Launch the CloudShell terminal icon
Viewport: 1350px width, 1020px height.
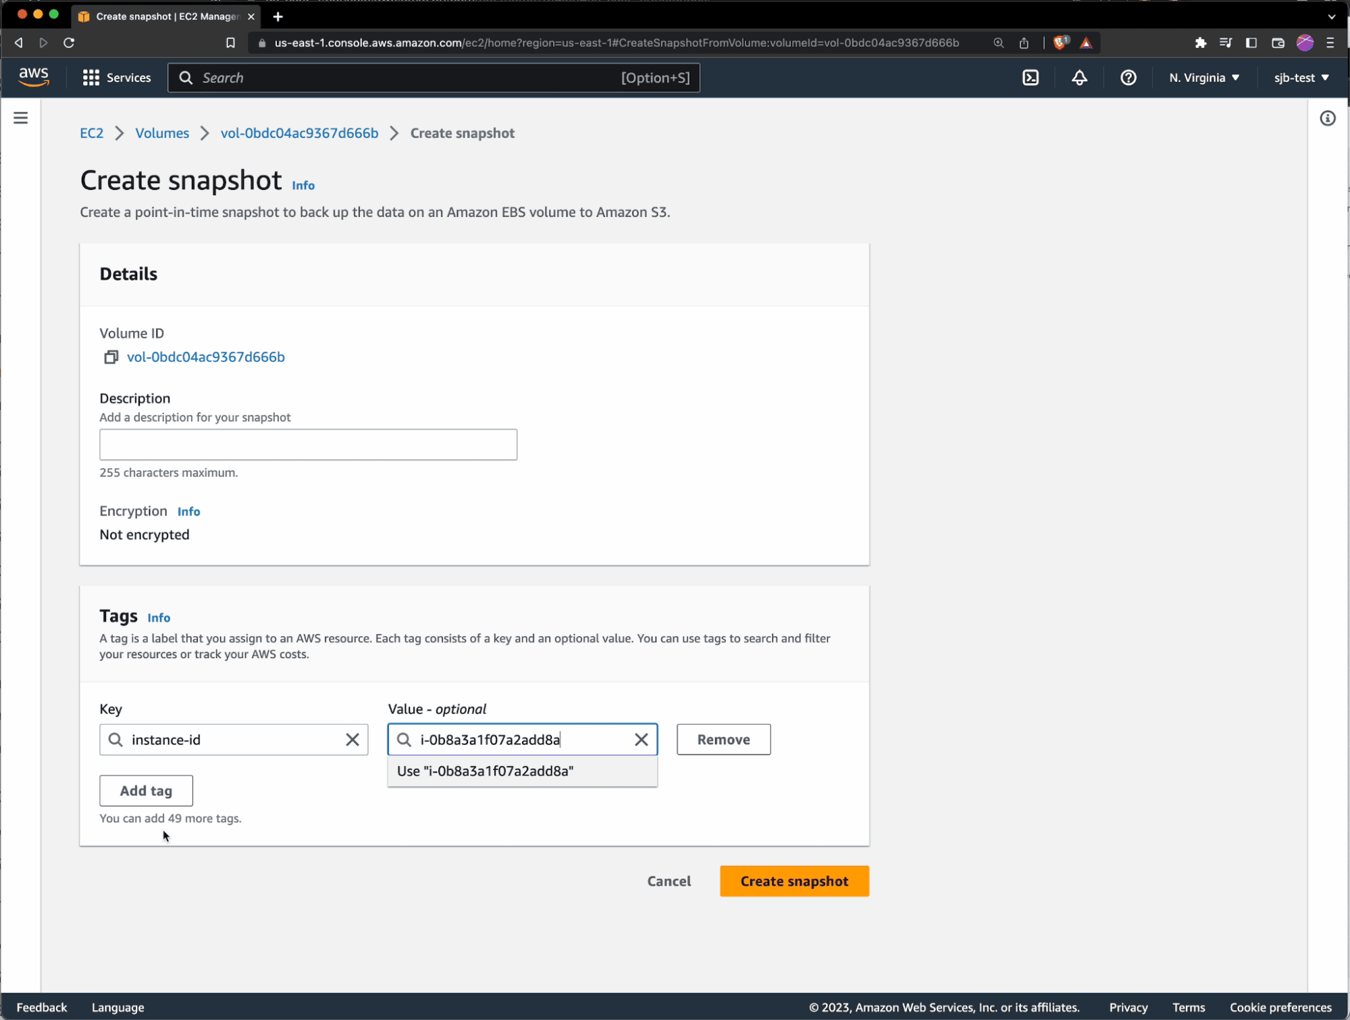click(1031, 78)
